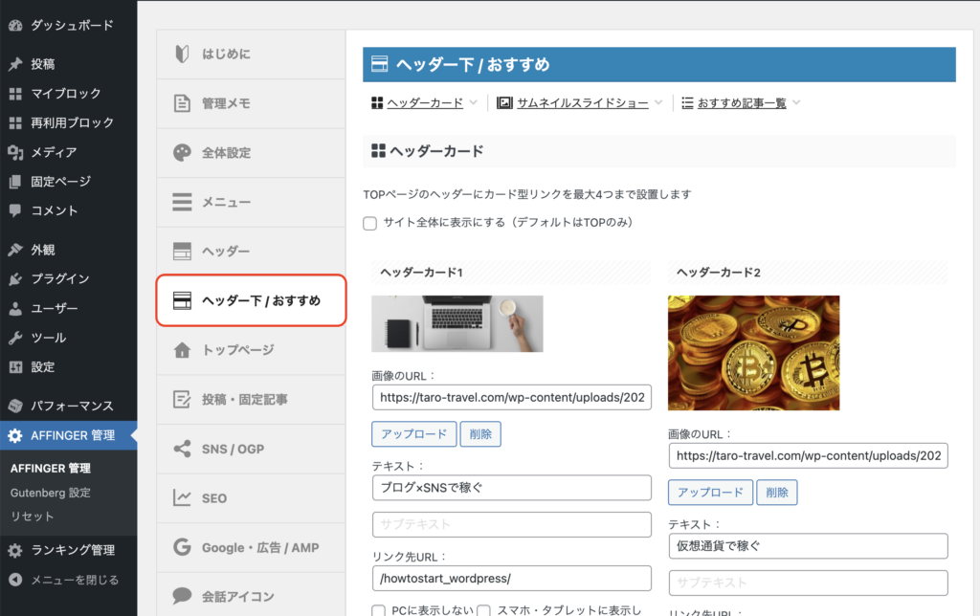The width and height of the screenshot is (980, 616).
Task: Click the grid icon beside マイブロック
Action: (x=15, y=94)
